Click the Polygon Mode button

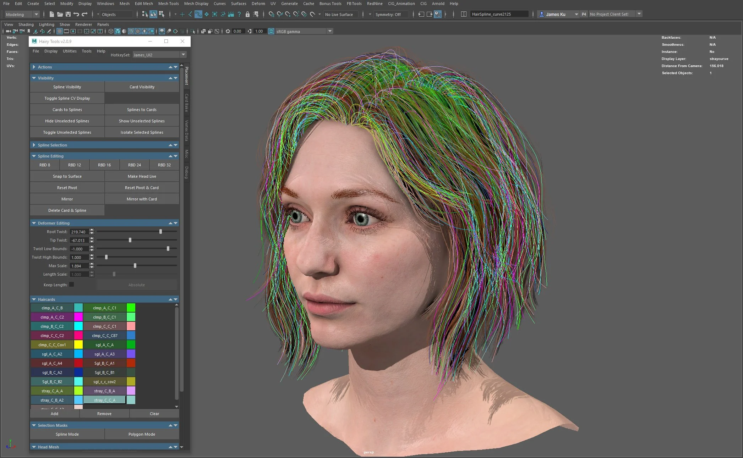point(142,434)
